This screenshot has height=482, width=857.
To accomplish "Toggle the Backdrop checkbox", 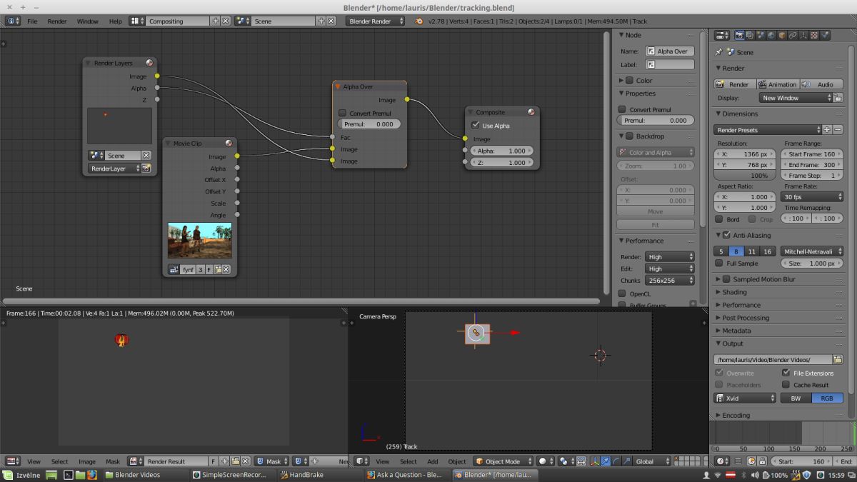I will click(x=629, y=136).
